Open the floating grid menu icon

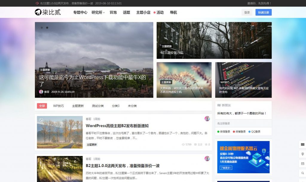click(x=302, y=145)
